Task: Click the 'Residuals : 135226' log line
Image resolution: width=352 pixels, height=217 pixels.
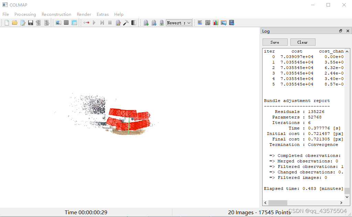Action: [x=299, y=112]
